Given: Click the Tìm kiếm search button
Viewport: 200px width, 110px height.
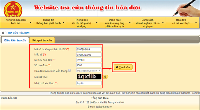Looking at the screenshot, I should (x=123, y=67).
